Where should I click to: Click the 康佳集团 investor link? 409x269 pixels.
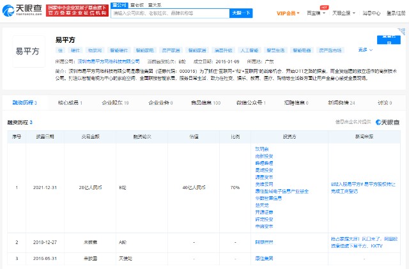pyautogui.click(x=264, y=259)
